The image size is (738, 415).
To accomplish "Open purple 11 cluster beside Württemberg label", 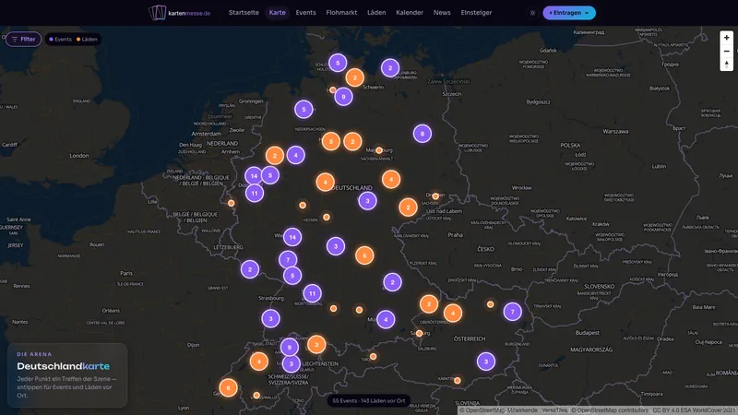I will (312, 293).
